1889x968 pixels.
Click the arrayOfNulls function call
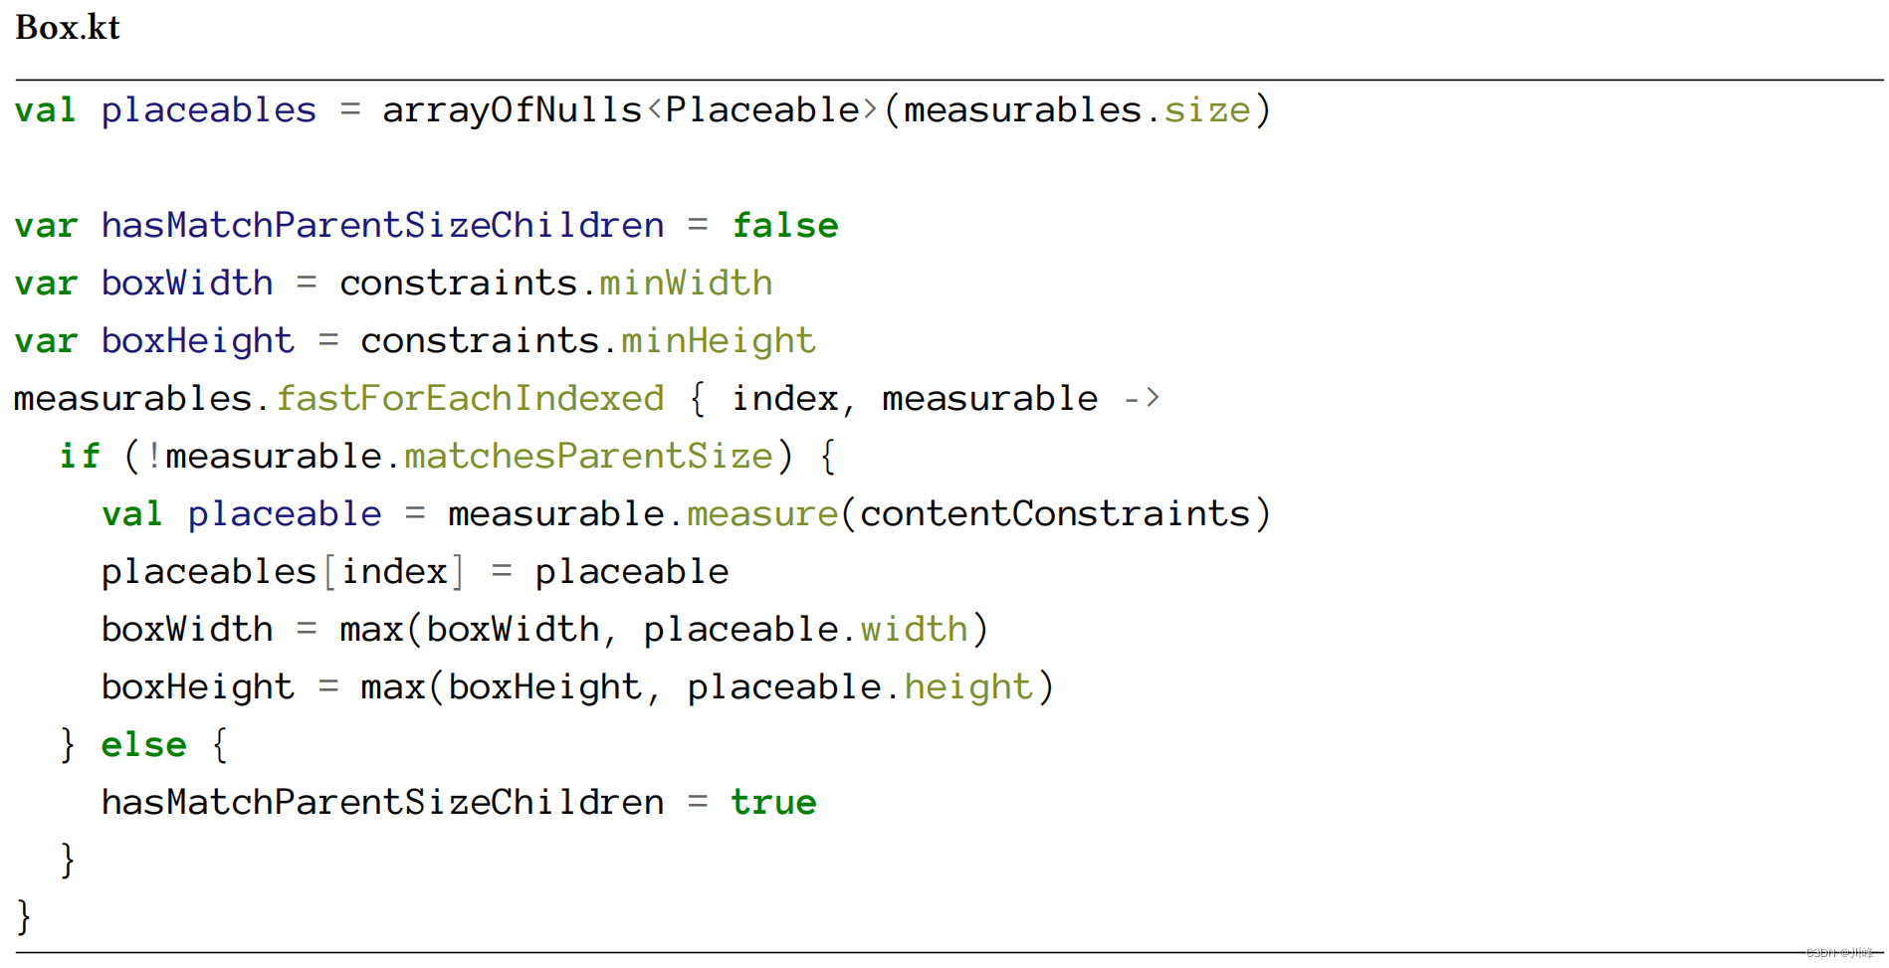point(512,110)
